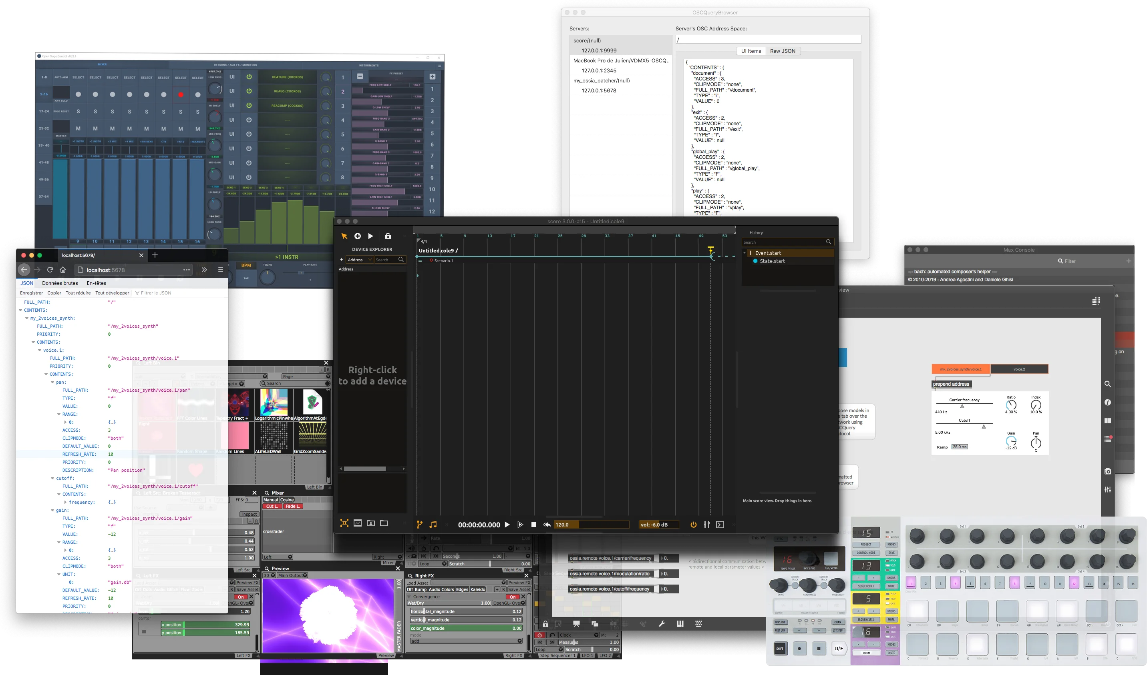Toggle the Fade L. button in VDMX Mixer
Viewport: 1147px width, 675px height.
(293, 506)
